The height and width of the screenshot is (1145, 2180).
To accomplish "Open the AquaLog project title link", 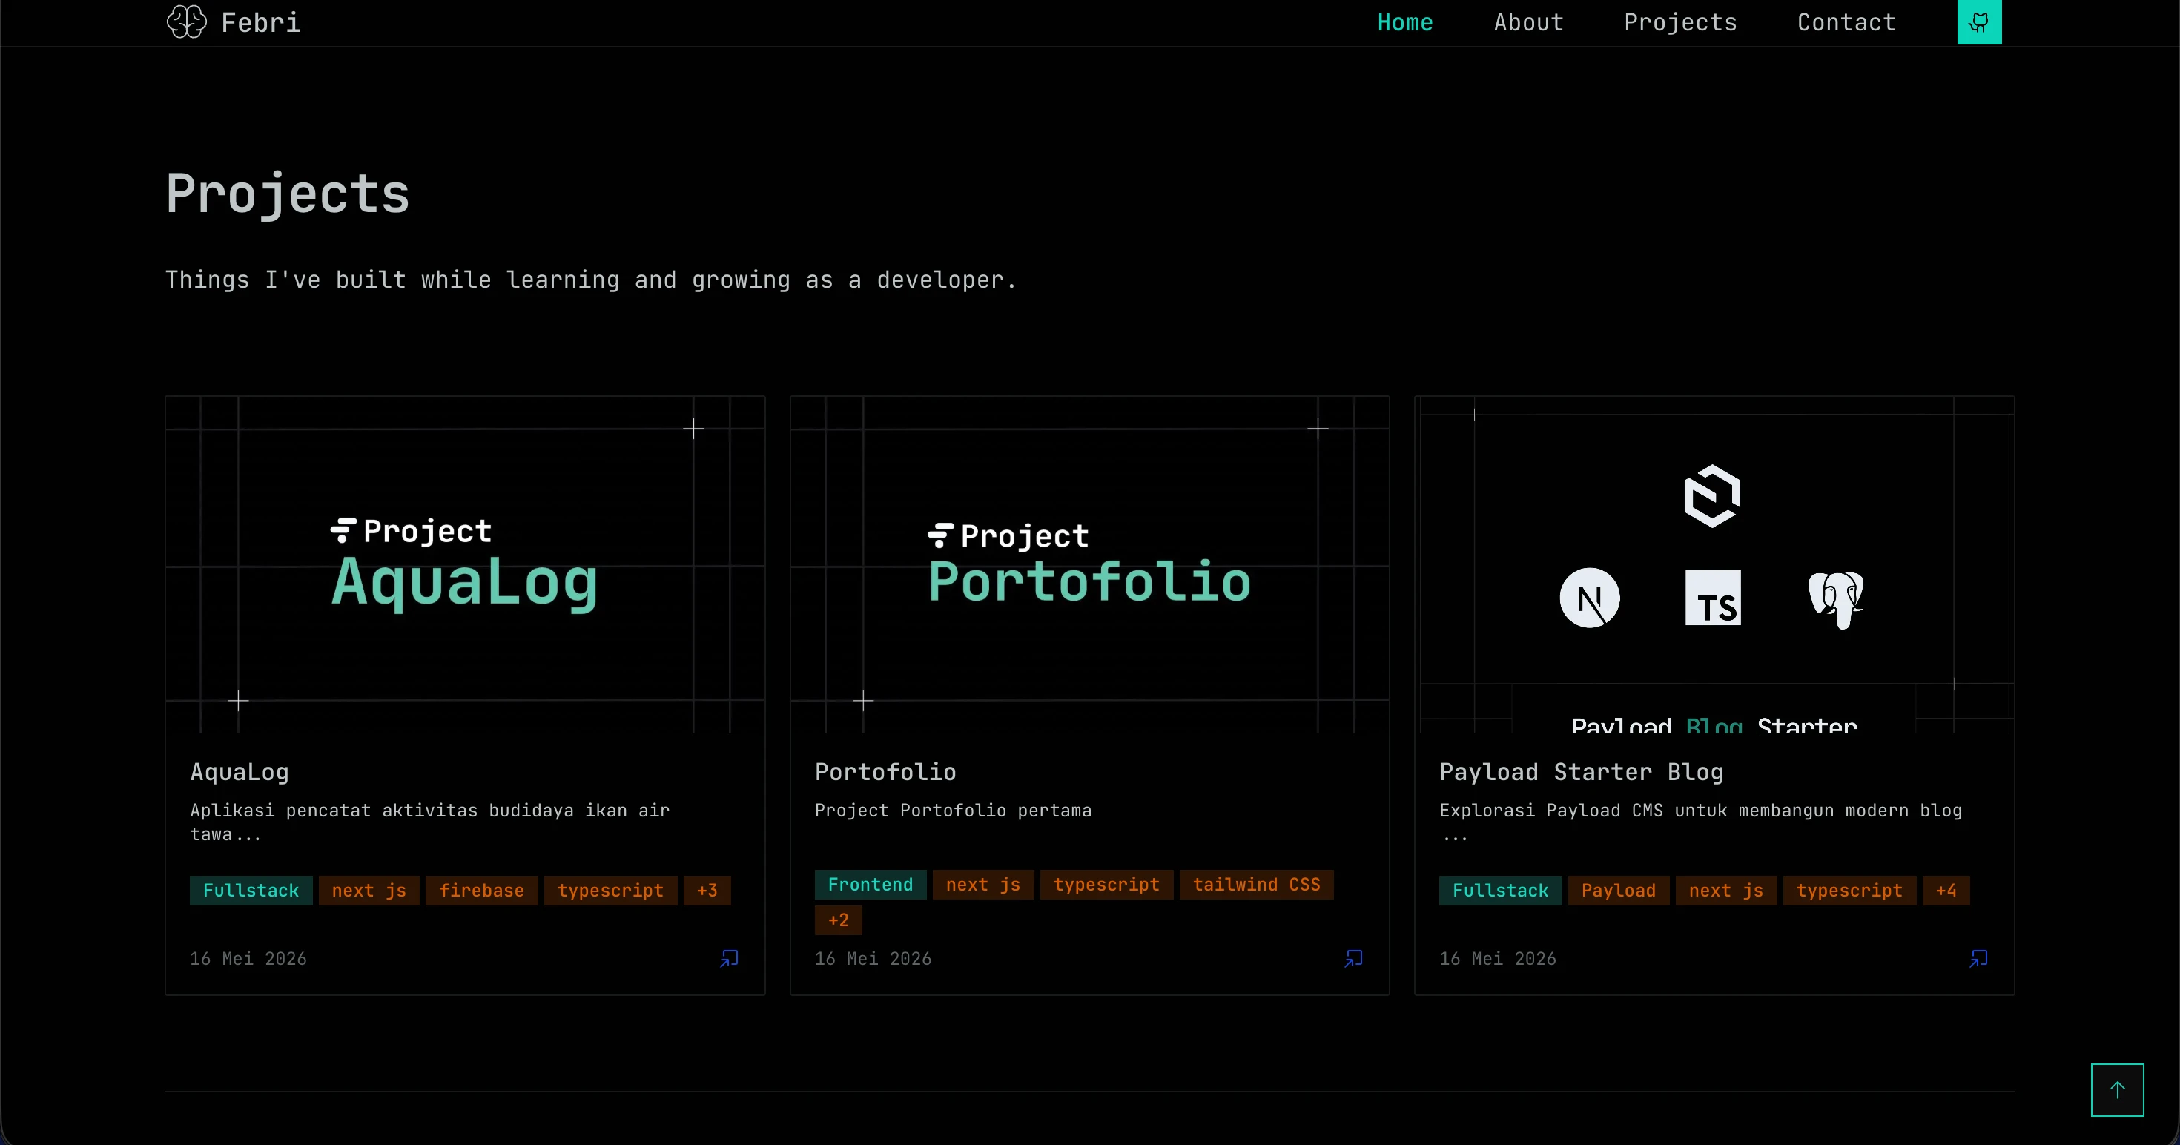I will (x=240, y=772).
